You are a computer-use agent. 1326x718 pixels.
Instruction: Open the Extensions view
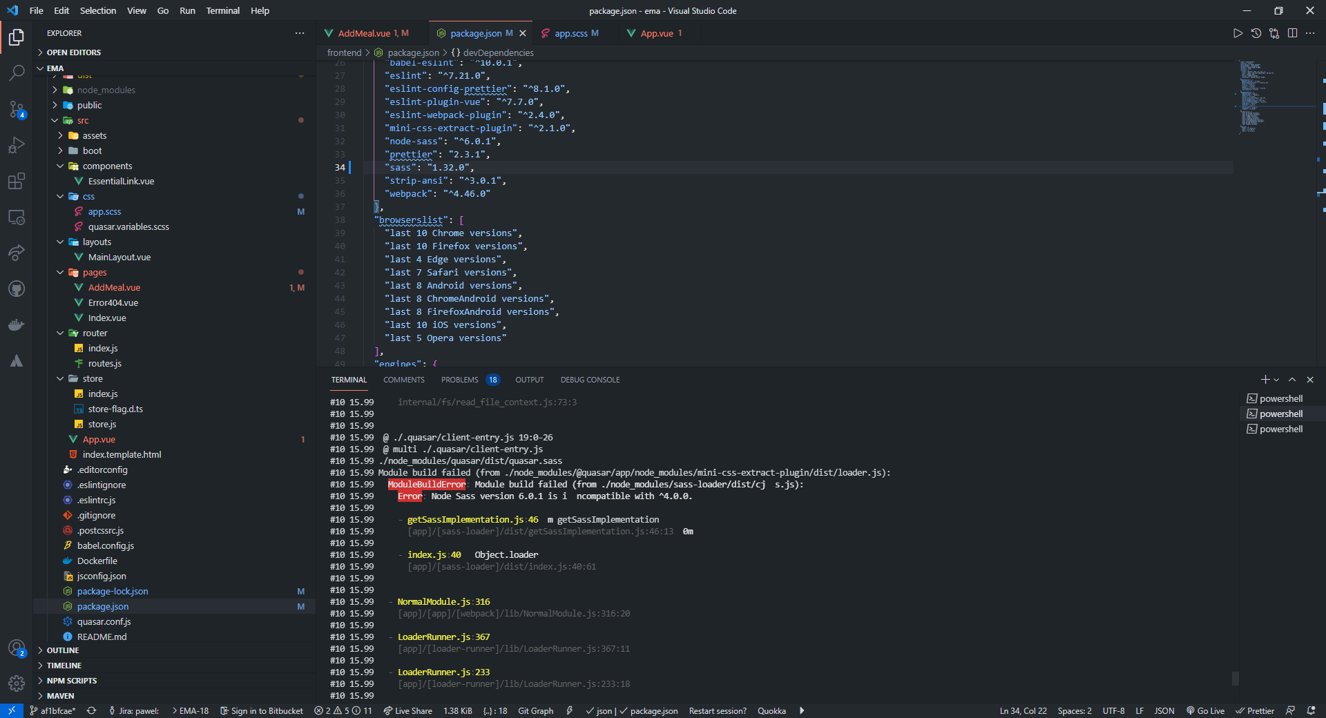[x=17, y=181]
